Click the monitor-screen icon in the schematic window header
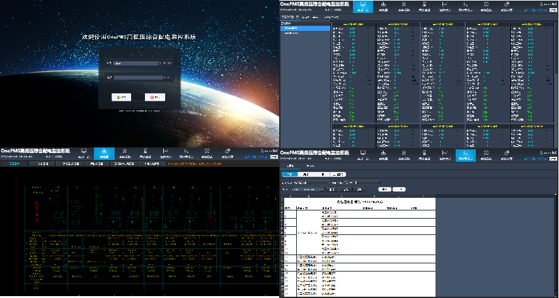This screenshot has width=559, height=298. (x=84, y=154)
